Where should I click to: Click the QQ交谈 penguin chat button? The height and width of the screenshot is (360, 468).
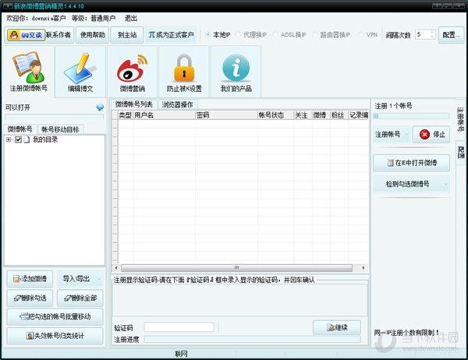pyautogui.click(x=27, y=35)
